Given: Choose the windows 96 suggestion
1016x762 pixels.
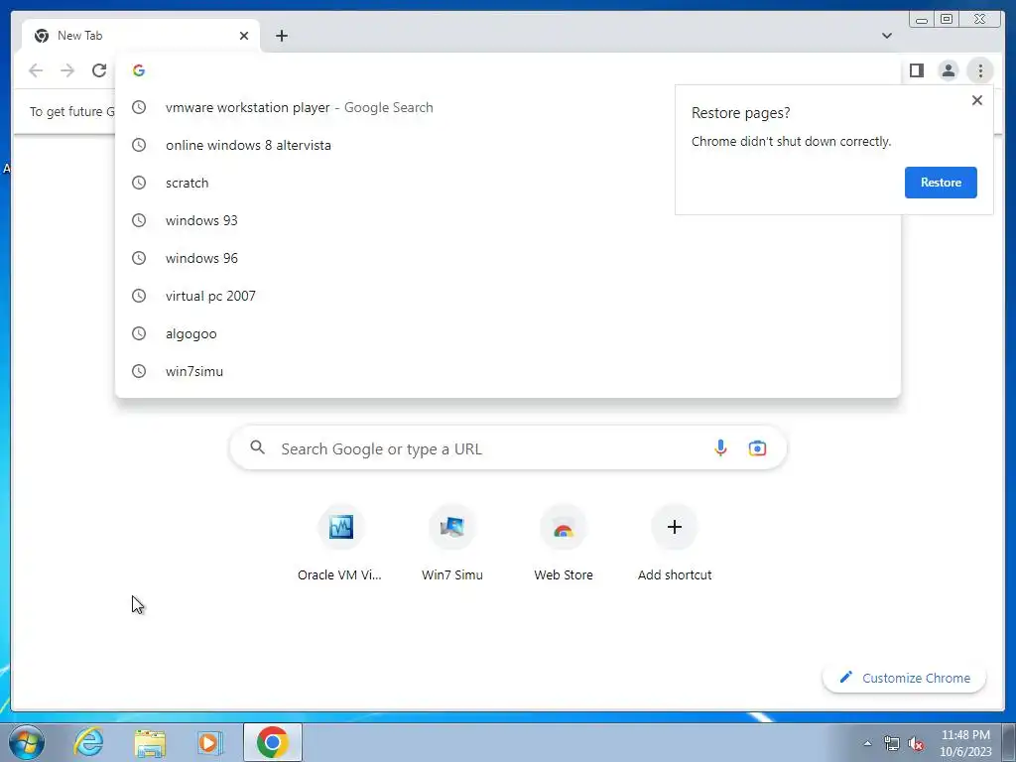Looking at the screenshot, I should pyautogui.click(x=507, y=258).
